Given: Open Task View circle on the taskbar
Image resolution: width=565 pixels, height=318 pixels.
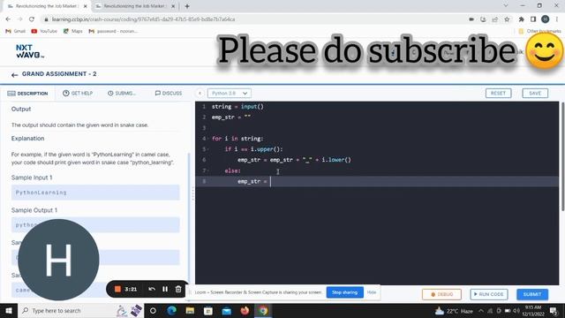Looking at the screenshot, I should 153,310.
